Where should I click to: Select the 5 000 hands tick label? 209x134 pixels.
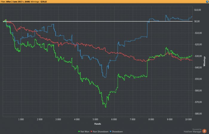pyautogui.click(x=96, y=119)
